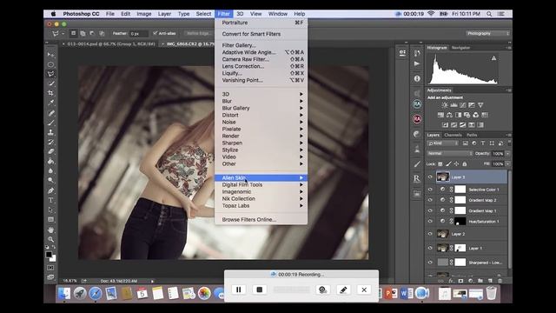Open the Layer menu
The width and height of the screenshot is (556, 313).
click(x=164, y=14)
